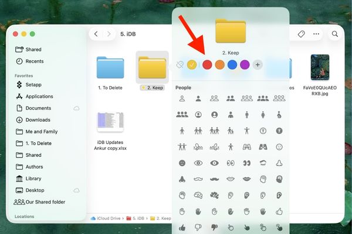This screenshot has width=352, height=234.
Task: Apply the orange color to the folder
Action: point(220,65)
